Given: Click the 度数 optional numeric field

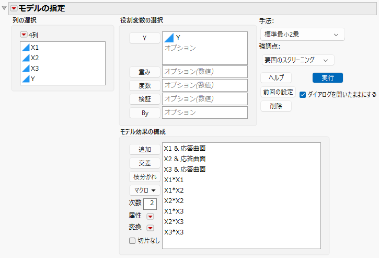Looking at the screenshot, I should pyautogui.click(x=205, y=85).
